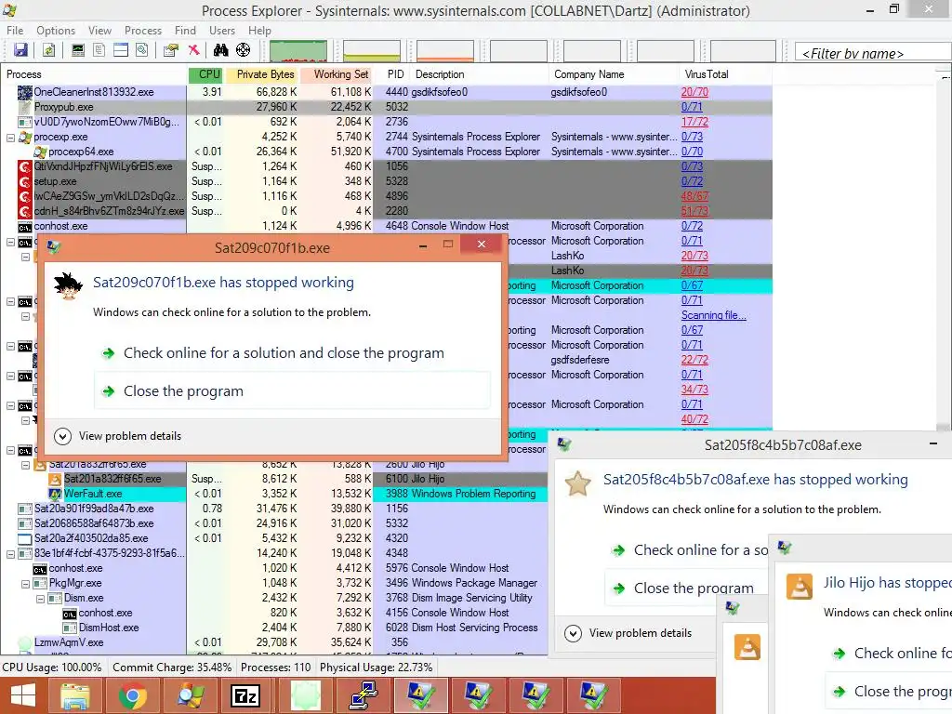Screen dimensions: 952x714
Task: Click the procexp64.exe row icon
Action: pyautogui.click(x=40, y=152)
